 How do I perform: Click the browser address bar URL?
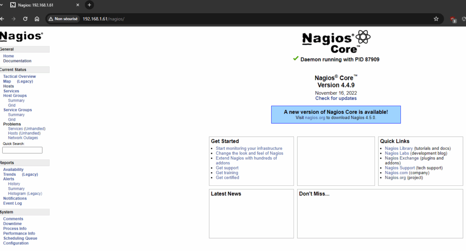(x=103, y=19)
